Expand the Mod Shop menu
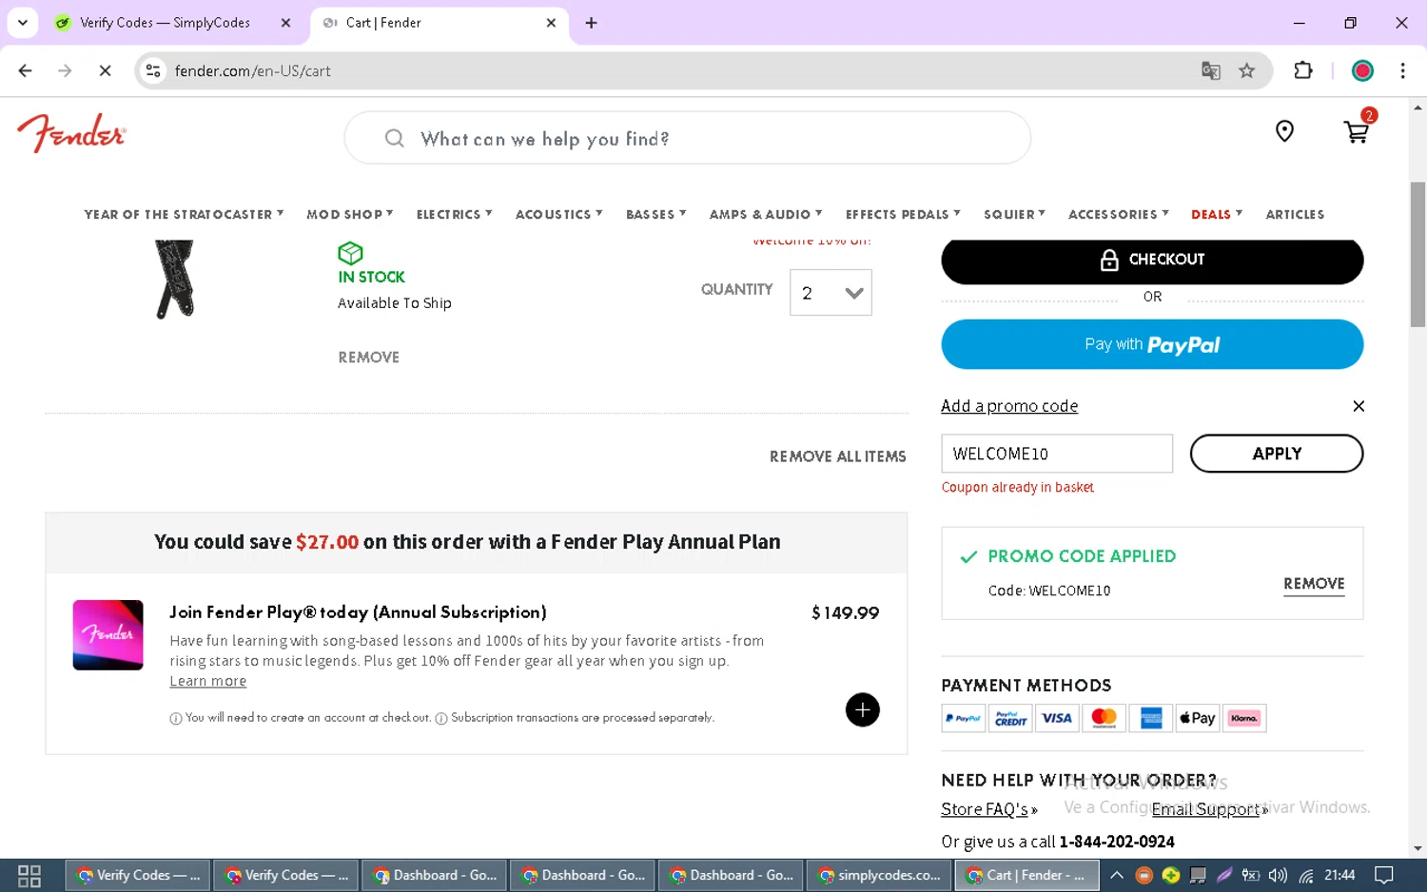This screenshot has height=892, width=1427. pyautogui.click(x=349, y=214)
